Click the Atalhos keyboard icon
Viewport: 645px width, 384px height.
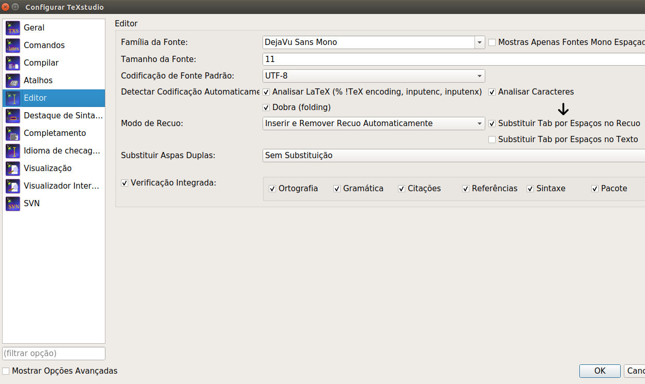click(x=13, y=81)
